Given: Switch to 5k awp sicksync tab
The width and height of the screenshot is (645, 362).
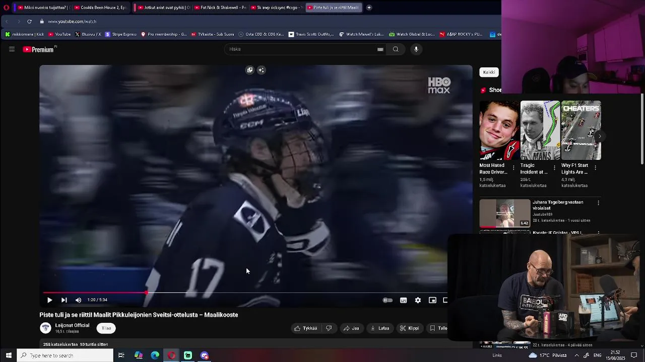Looking at the screenshot, I should (x=277, y=8).
